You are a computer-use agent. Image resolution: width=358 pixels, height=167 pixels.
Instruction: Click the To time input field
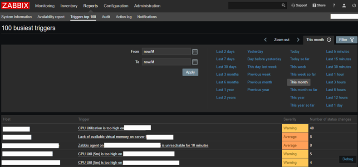coord(166,62)
